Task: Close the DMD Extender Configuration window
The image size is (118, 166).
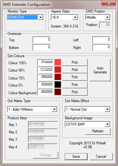Action: coord(109,3)
